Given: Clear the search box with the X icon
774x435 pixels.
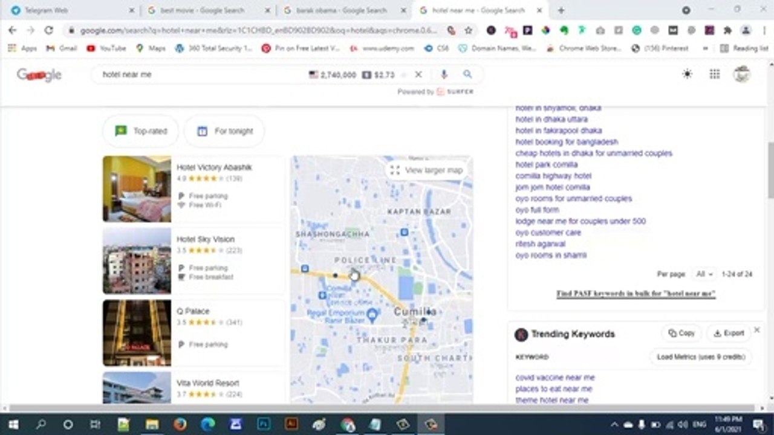Looking at the screenshot, I should coord(418,74).
